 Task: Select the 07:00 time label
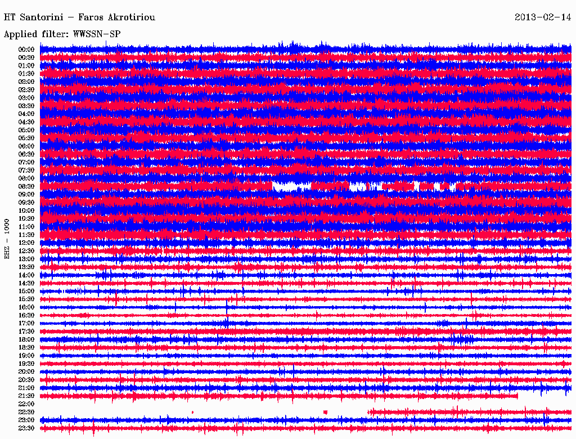[x=26, y=163]
